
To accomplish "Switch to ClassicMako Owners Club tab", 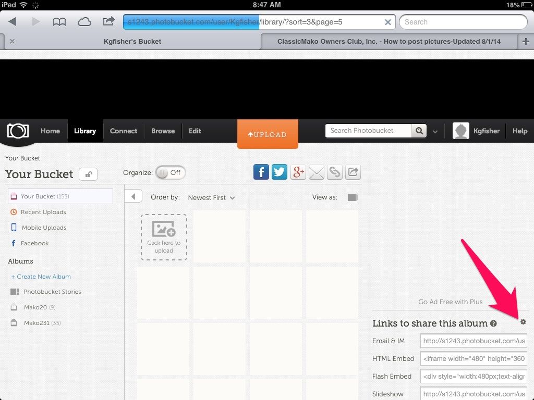I will pyautogui.click(x=389, y=42).
